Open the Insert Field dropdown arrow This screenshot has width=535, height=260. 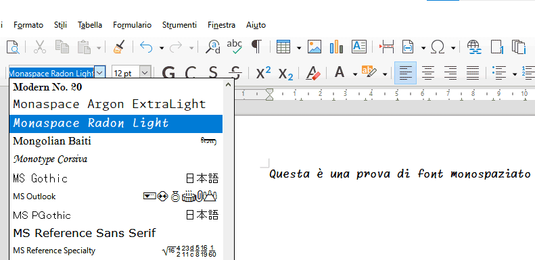click(423, 48)
